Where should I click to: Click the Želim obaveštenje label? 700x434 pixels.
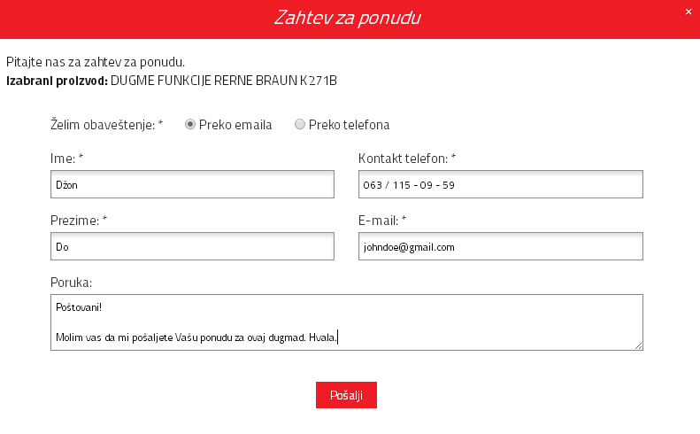coord(107,125)
